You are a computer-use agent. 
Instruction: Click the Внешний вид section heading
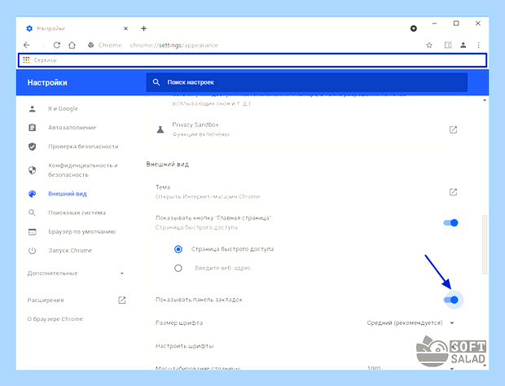168,164
